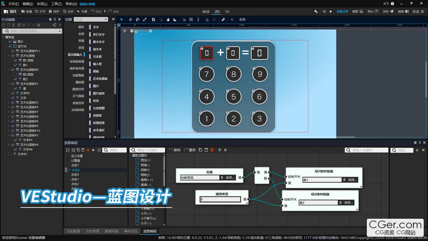Image resolution: width=428 pixels, height=241 pixels.
Task: Pick the rotate tool in canvas toolbar
Action: [137, 20]
